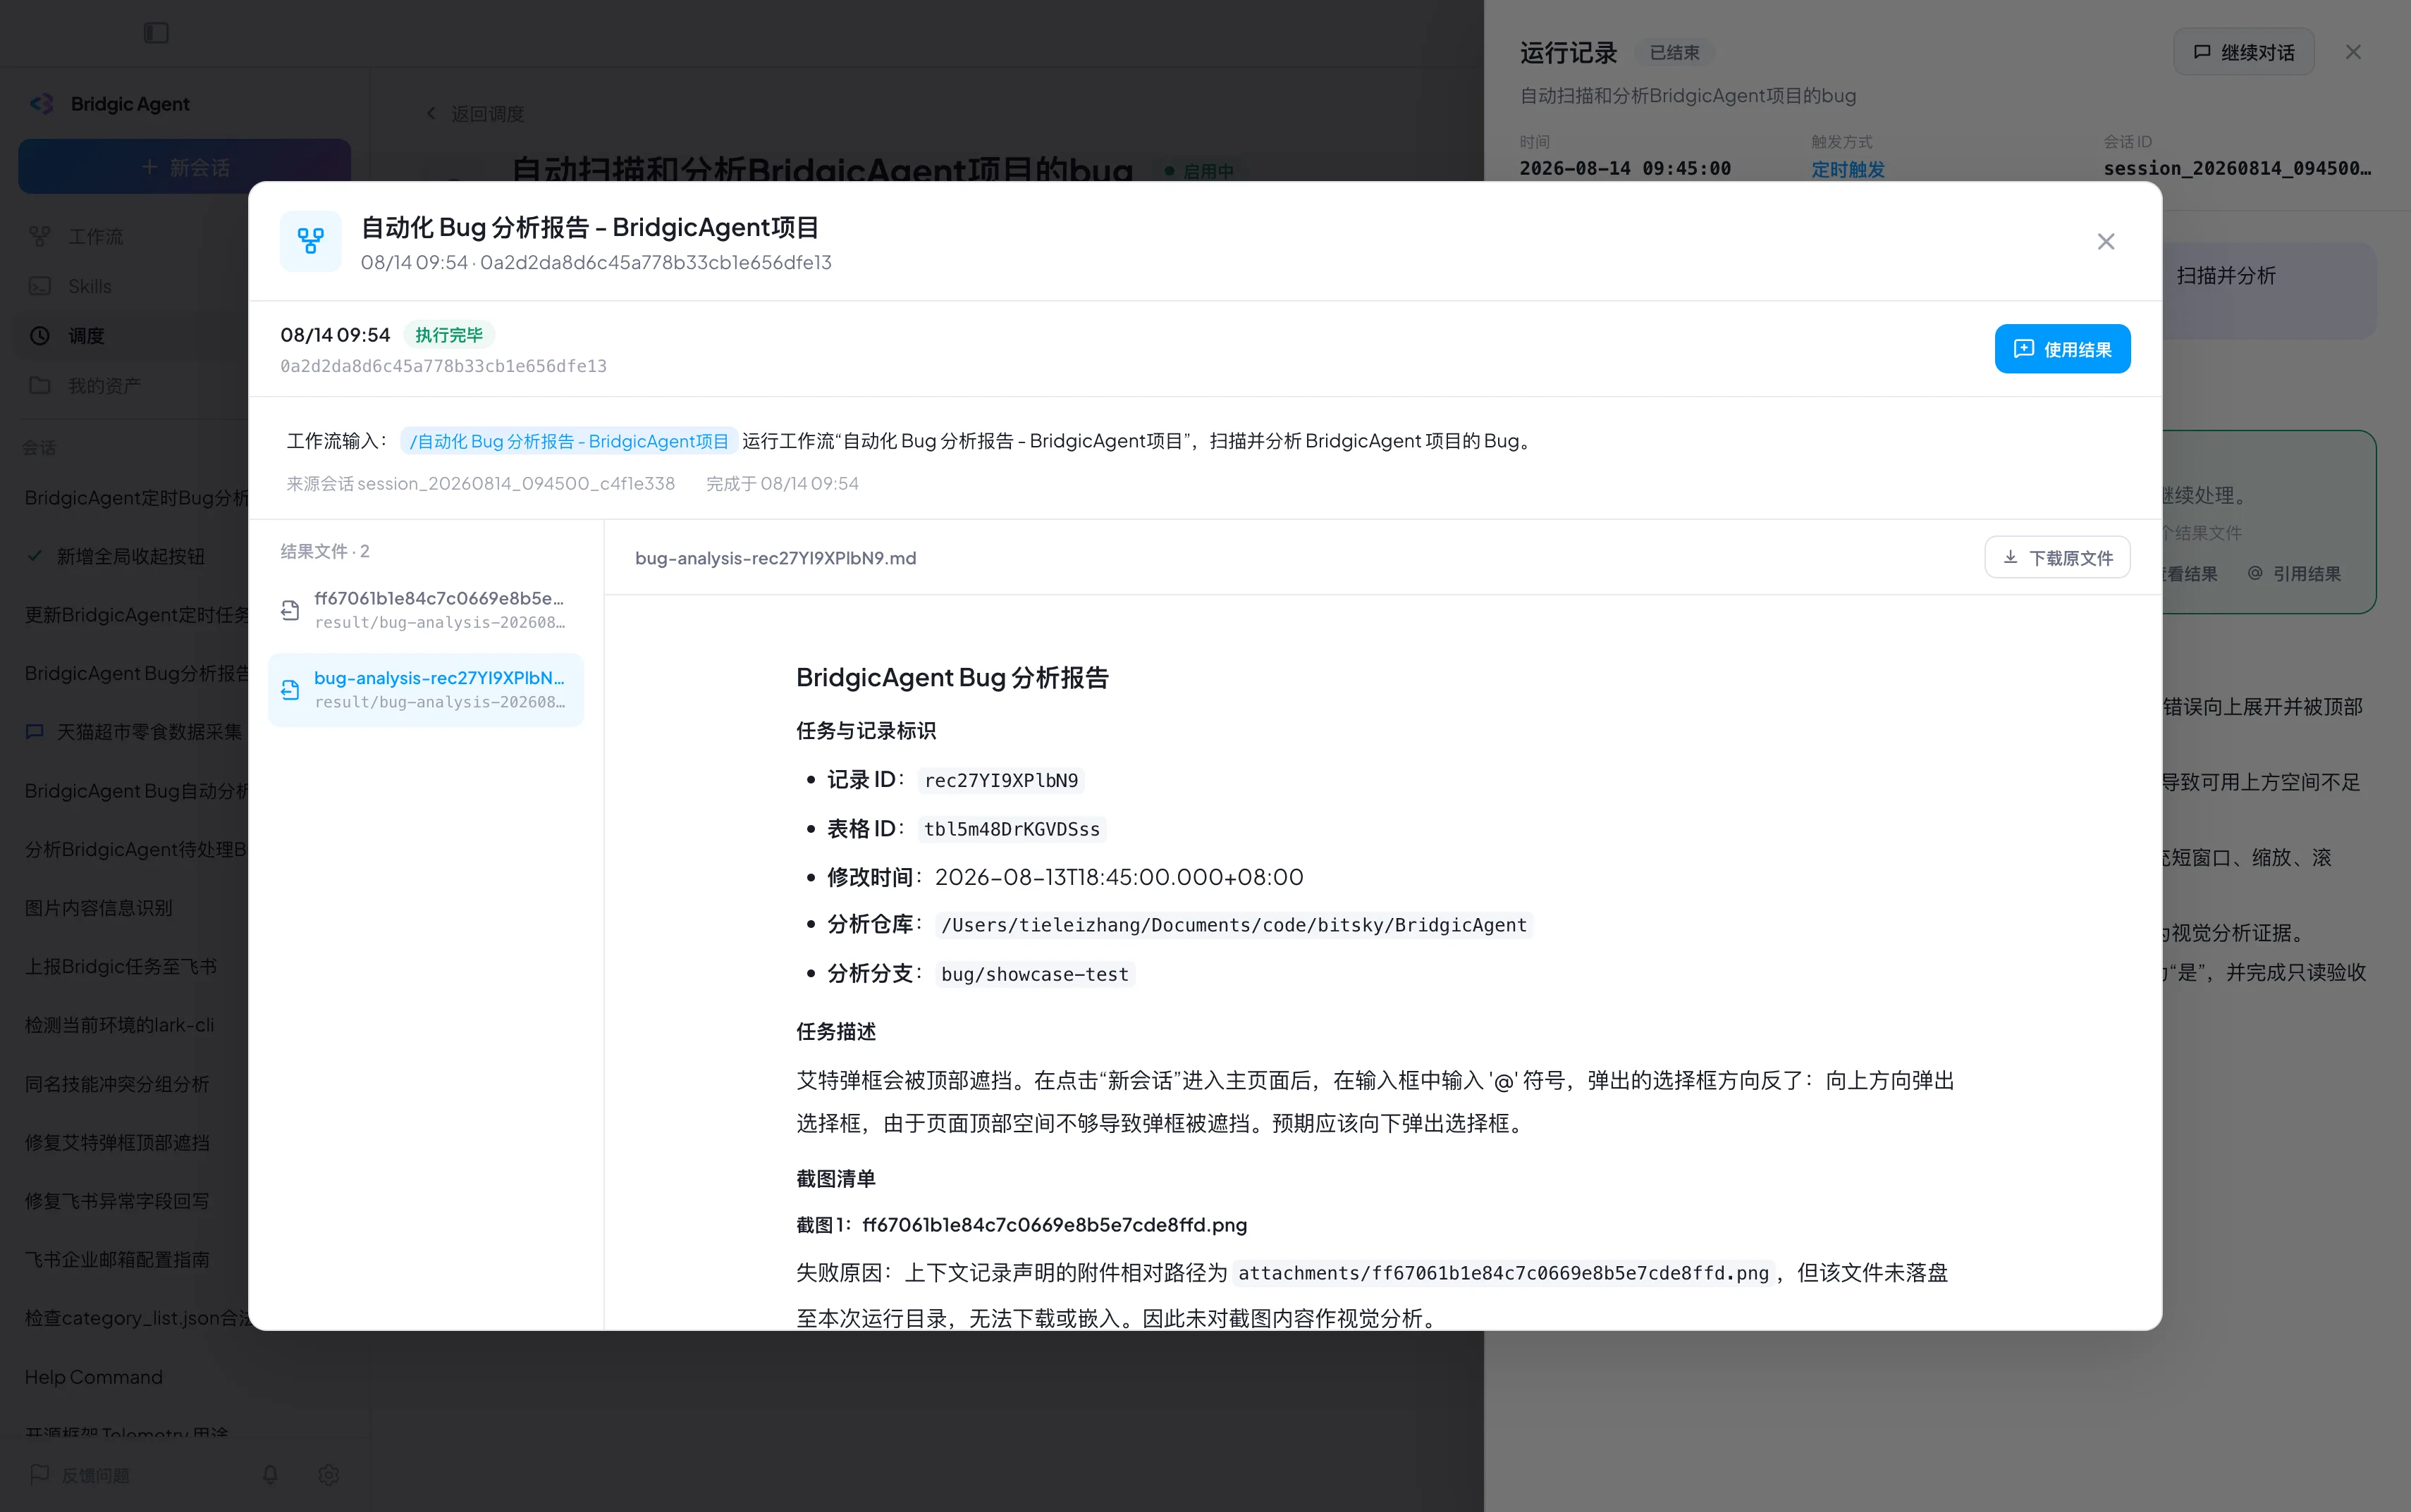Screen dimensions: 2411x1512
Task: Click file icon of bug-analysis-rec27 result
Action: point(290,690)
